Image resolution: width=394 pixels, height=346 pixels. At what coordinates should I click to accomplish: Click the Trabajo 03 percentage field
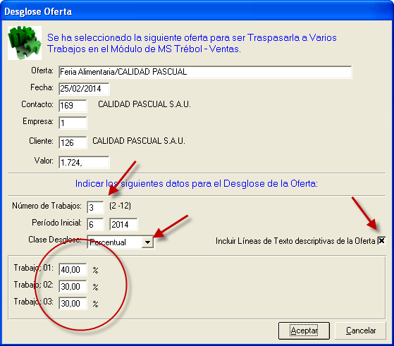pos(73,303)
